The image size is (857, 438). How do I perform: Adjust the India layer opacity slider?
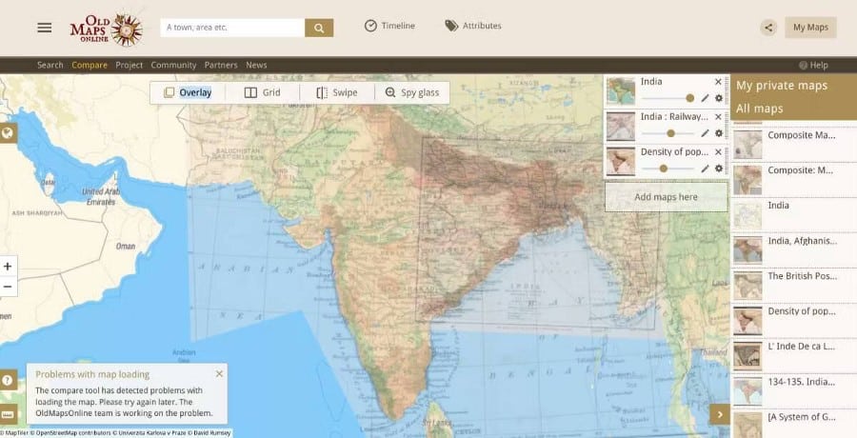pos(689,98)
